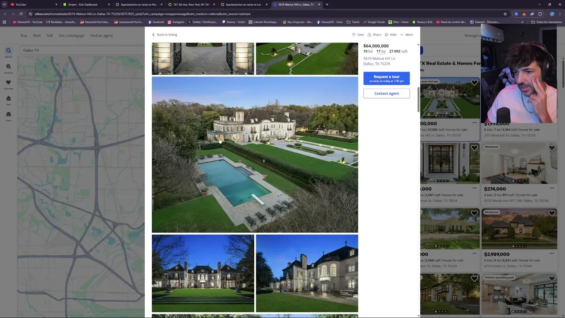Show more bookmarks with the chevron

coord(522,22)
